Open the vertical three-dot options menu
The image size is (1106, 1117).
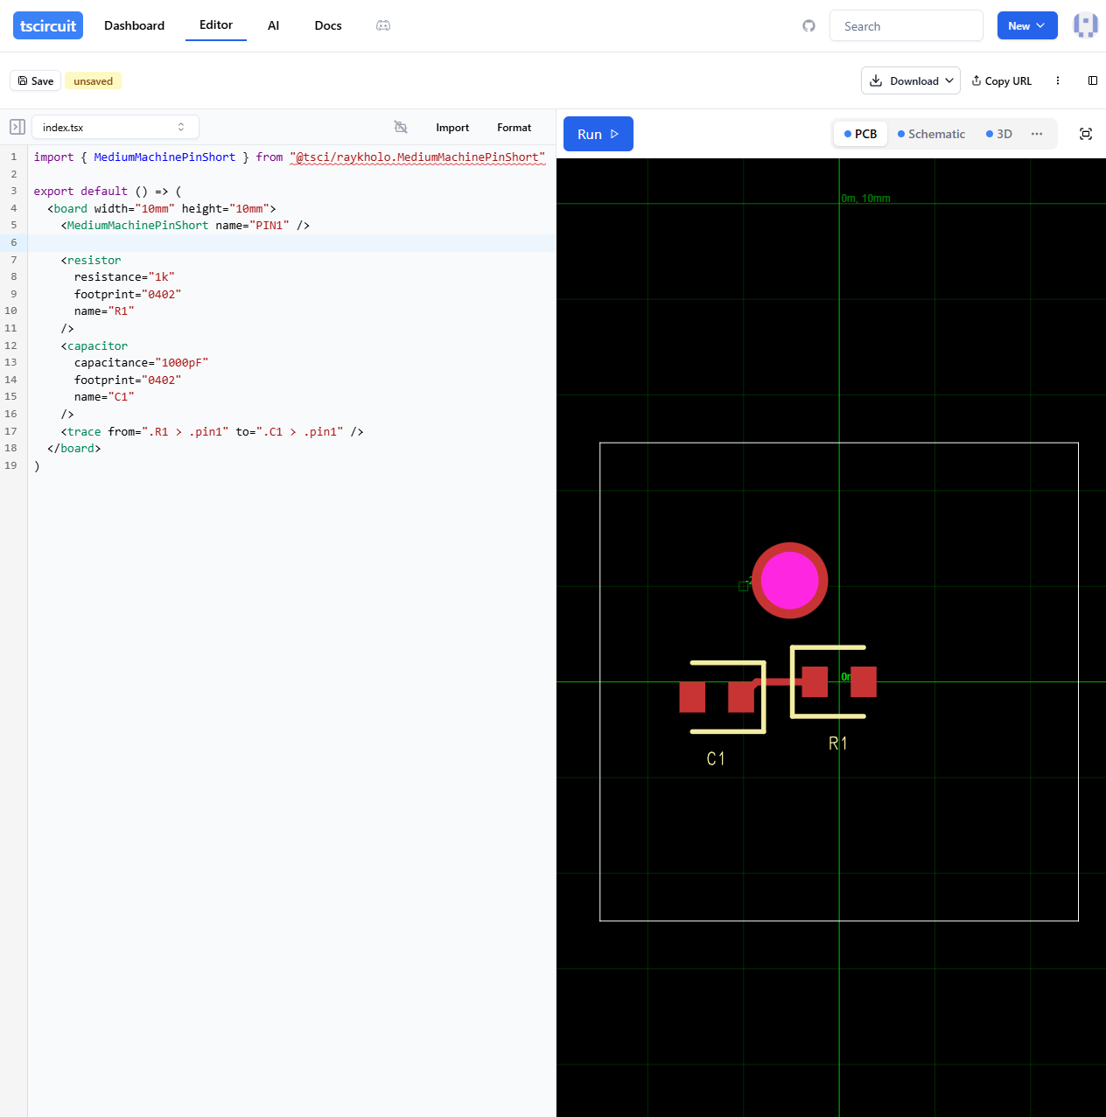[x=1058, y=80]
